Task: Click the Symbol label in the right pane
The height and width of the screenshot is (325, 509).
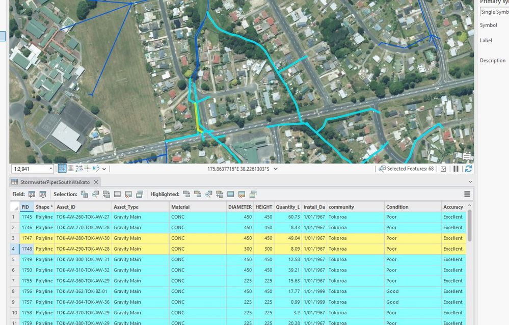Action: coord(488,25)
